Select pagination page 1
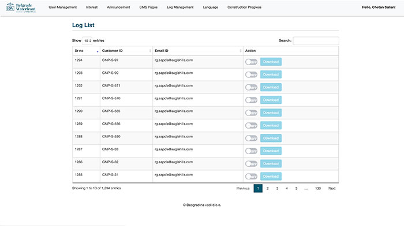The width and height of the screenshot is (404, 251). 258,188
